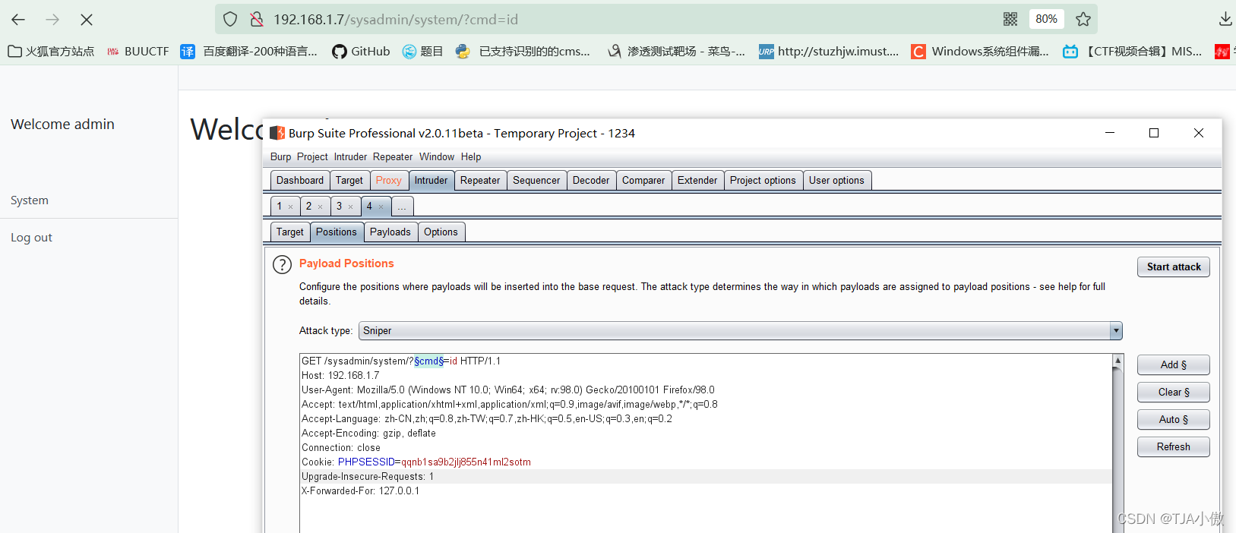
Task: Open the Repeater menu
Action: (x=393, y=157)
